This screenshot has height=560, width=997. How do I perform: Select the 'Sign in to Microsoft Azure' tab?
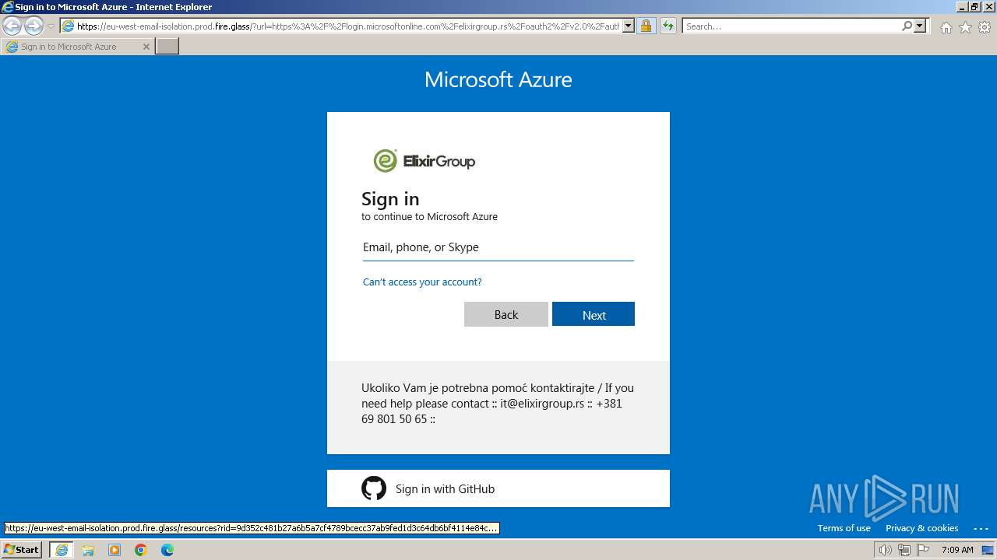coord(76,47)
